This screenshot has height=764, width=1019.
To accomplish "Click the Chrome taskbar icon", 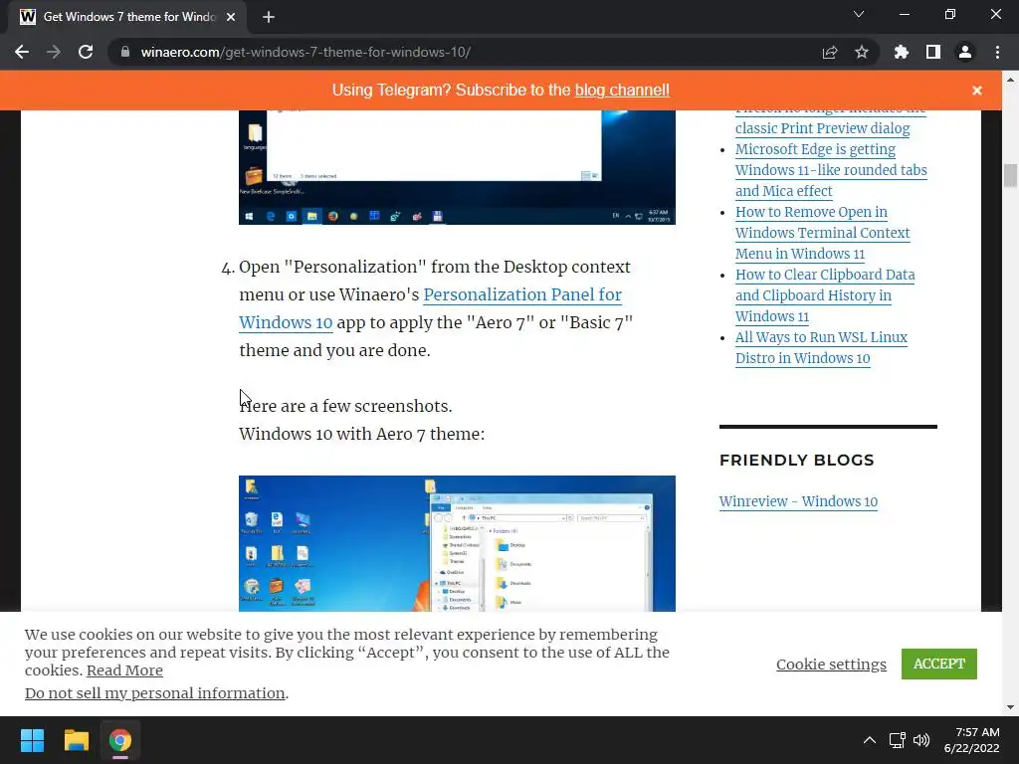I will point(120,740).
